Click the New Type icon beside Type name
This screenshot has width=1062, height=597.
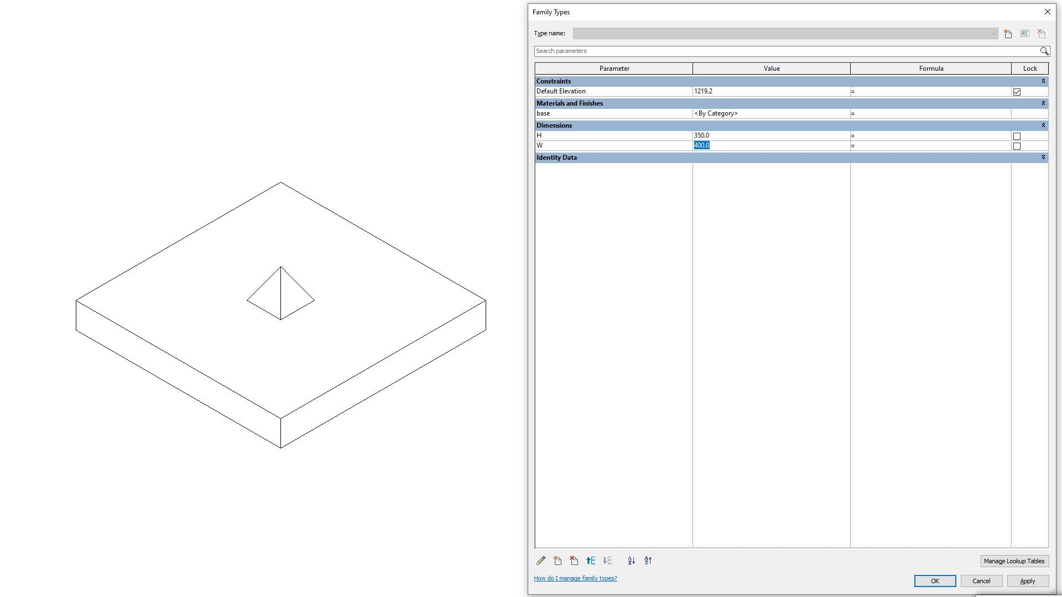pos(1008,34)
